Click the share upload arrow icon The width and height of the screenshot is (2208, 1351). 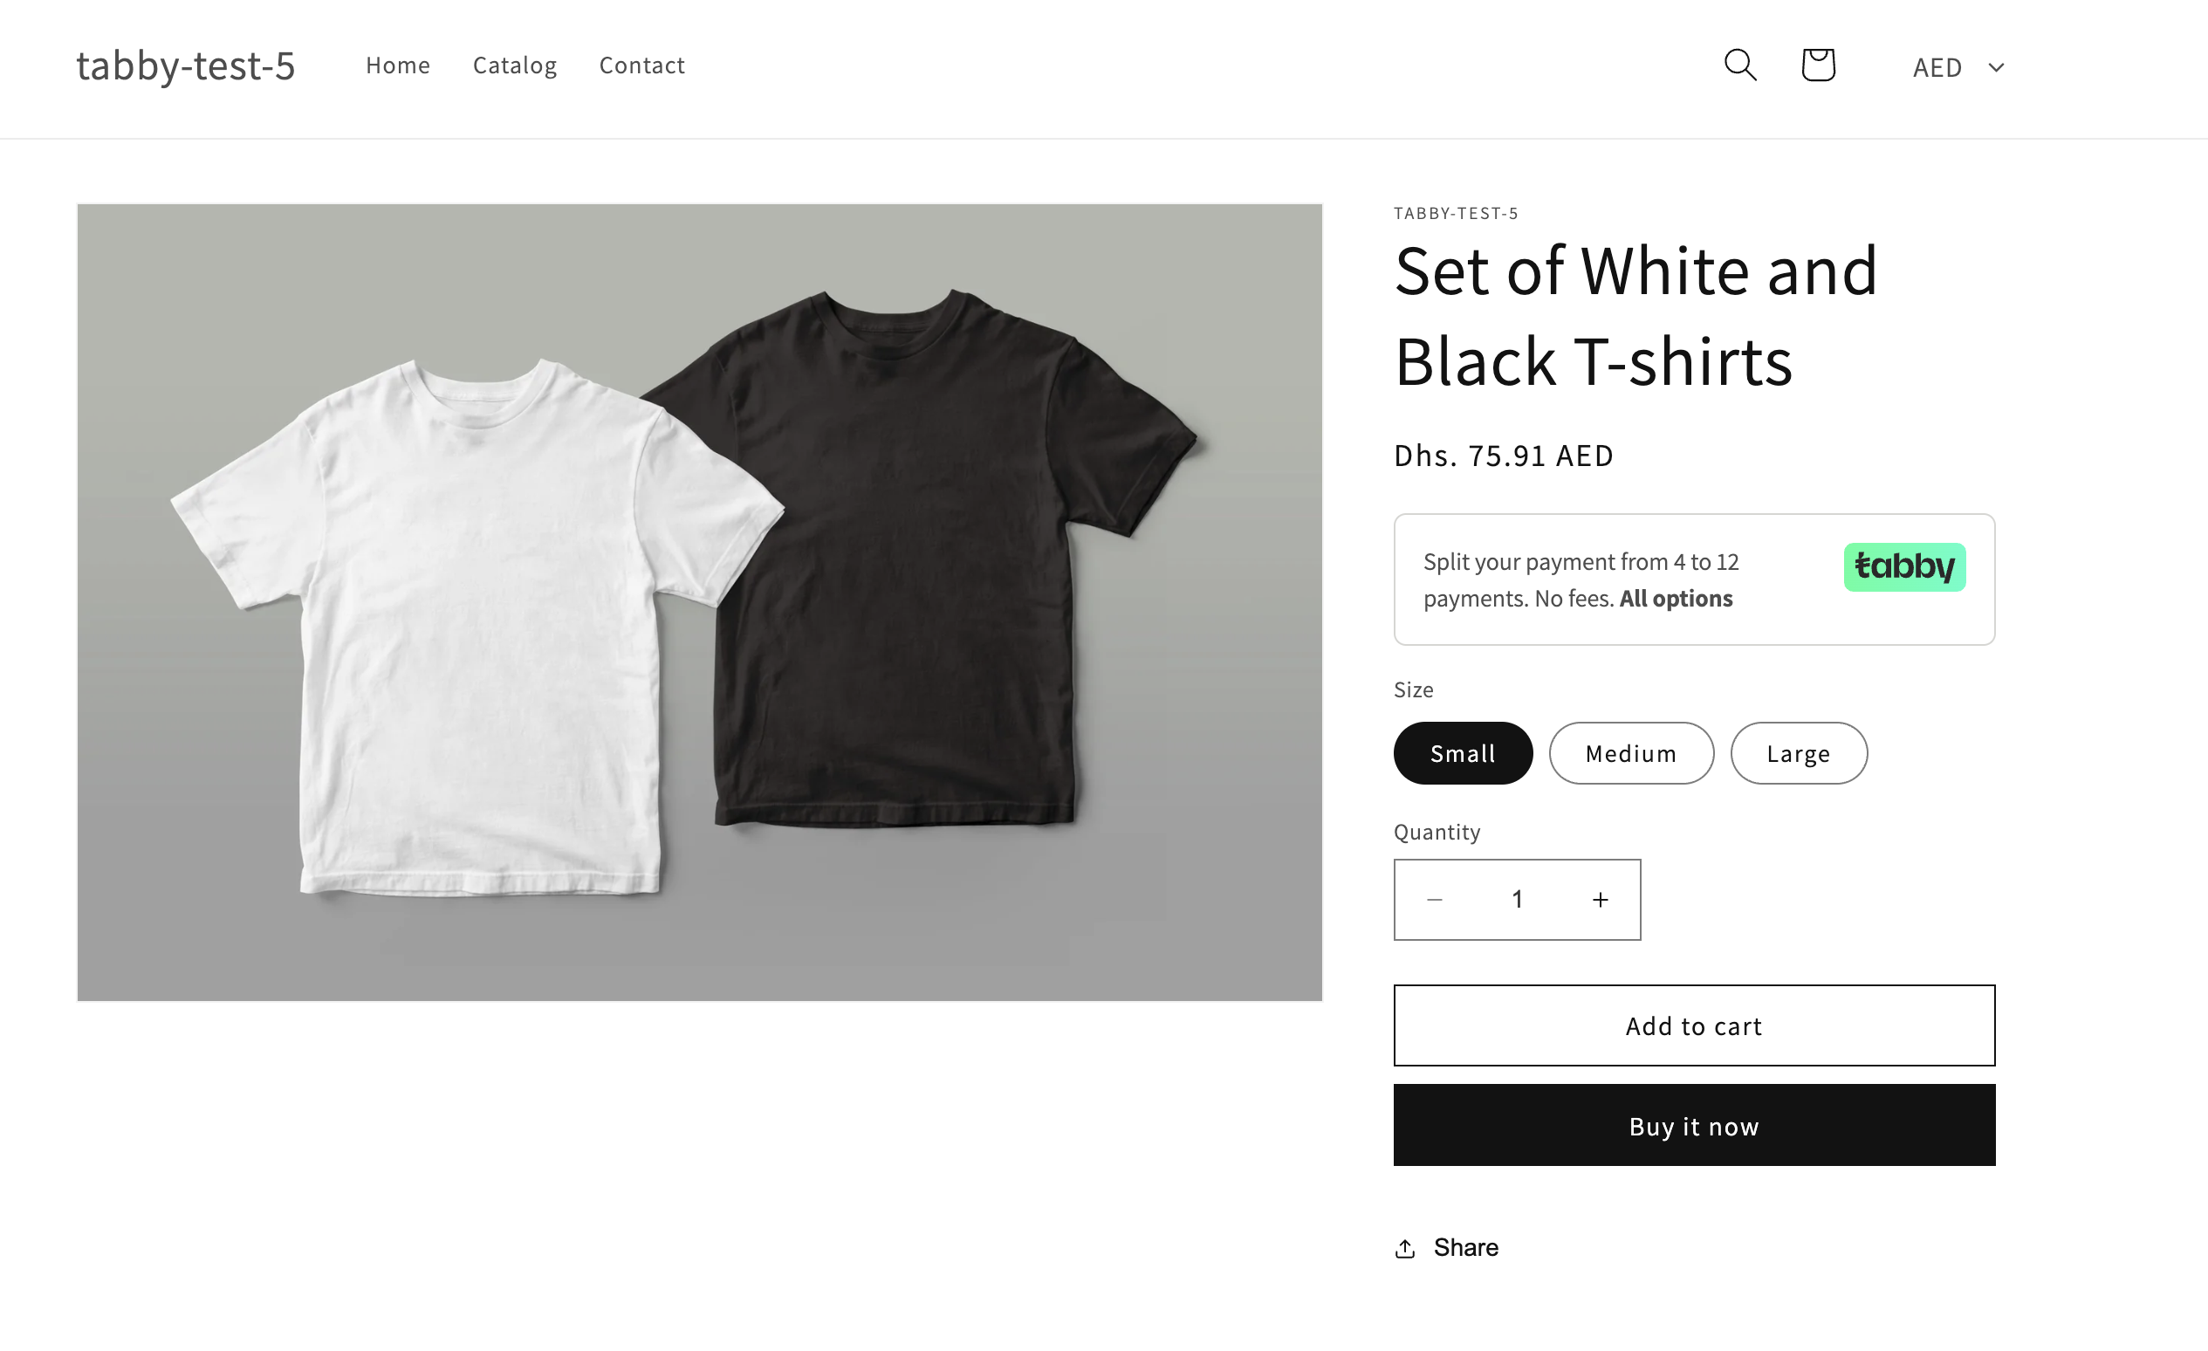pos(1405,1248)
